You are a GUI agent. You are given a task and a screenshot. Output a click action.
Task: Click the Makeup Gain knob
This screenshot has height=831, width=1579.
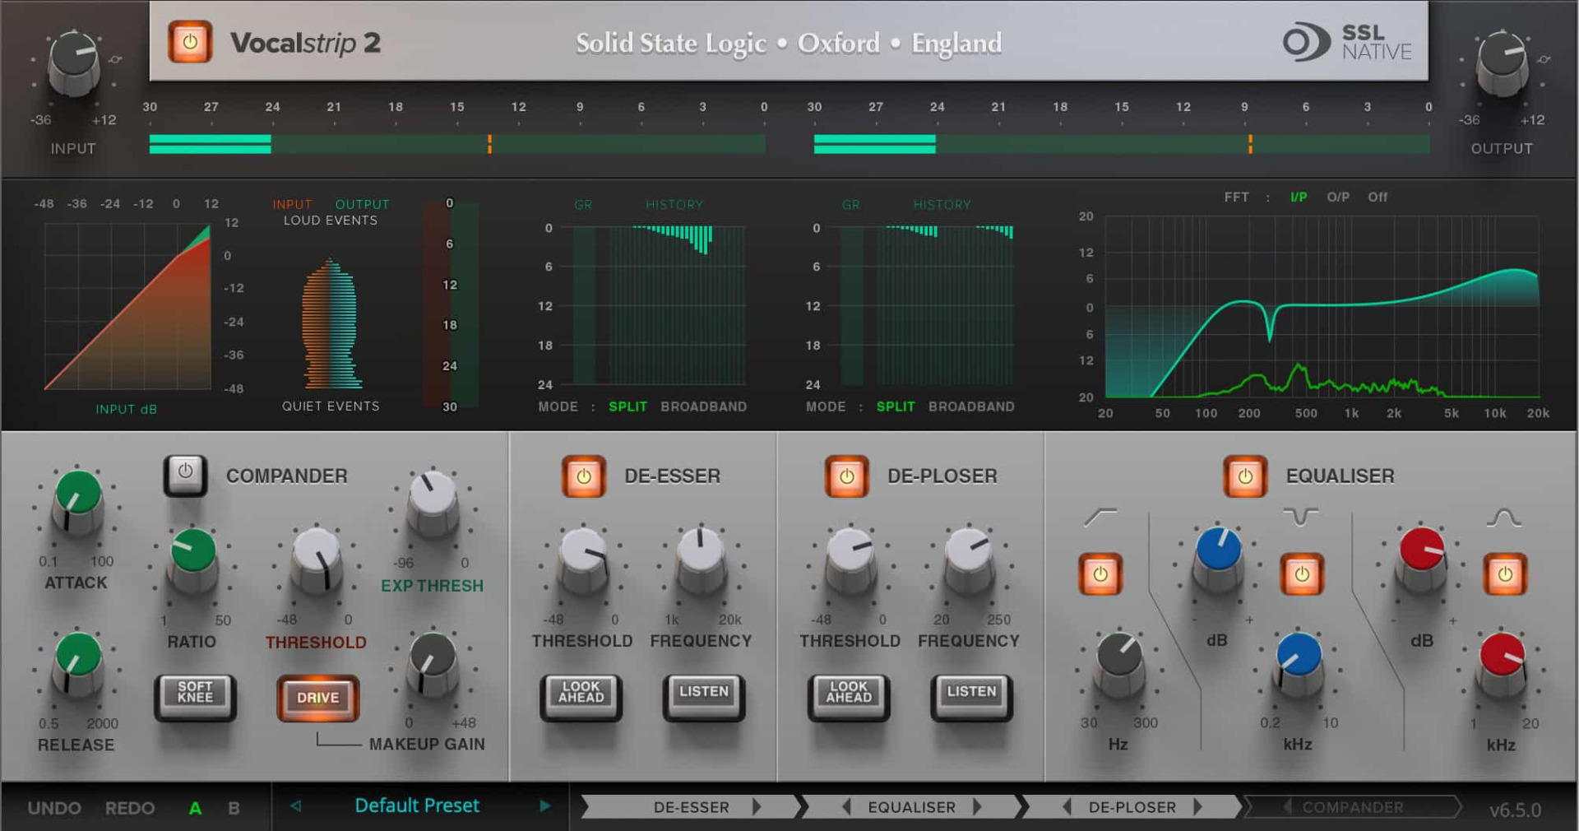coord(433,665)
